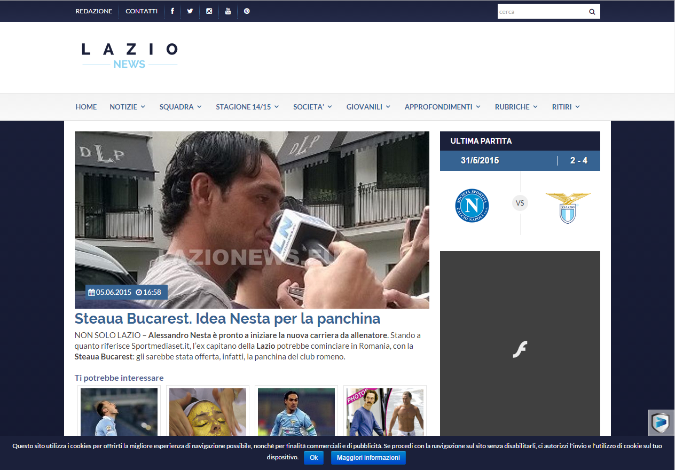675x470 pixels.
Task: Click the REDAZIONE top bar link
Action: [94, 11]
